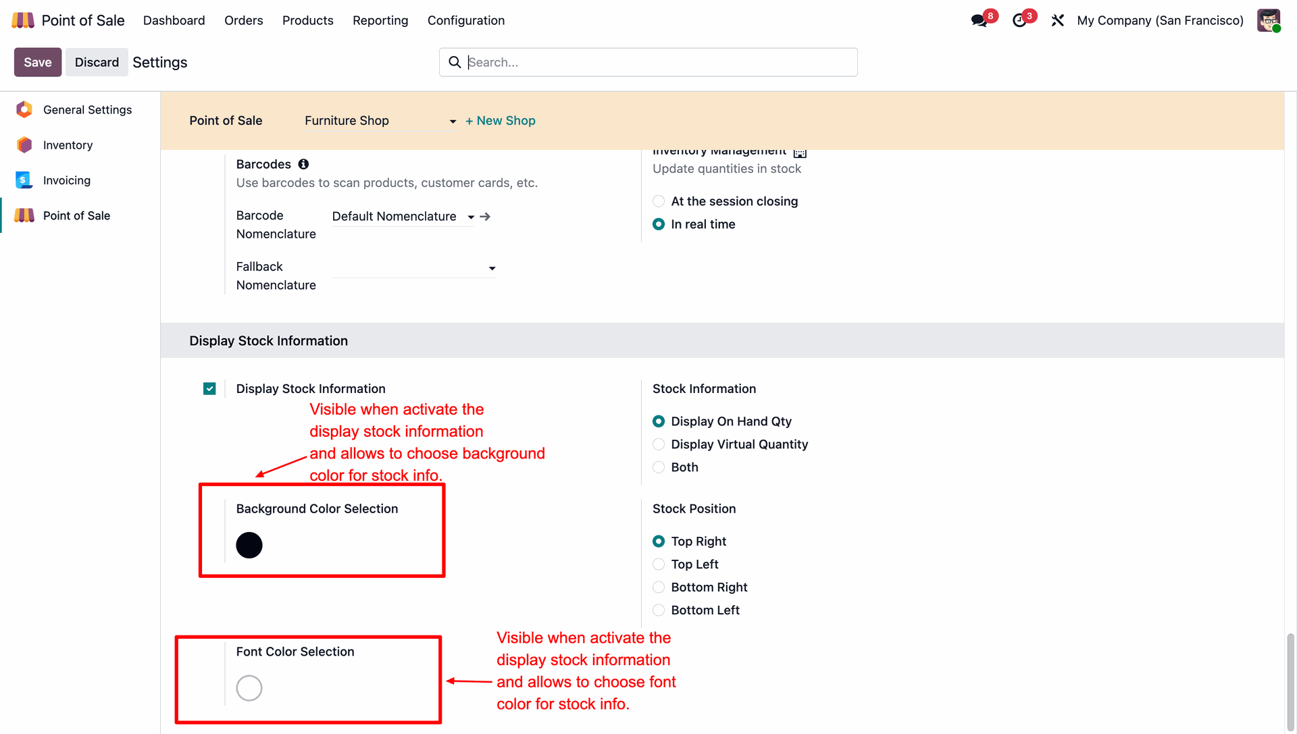Uncheck the Display Stock Information checkbox
Image resolution: width=1297 pixels, height=734 pixels.
pos(209,389)
